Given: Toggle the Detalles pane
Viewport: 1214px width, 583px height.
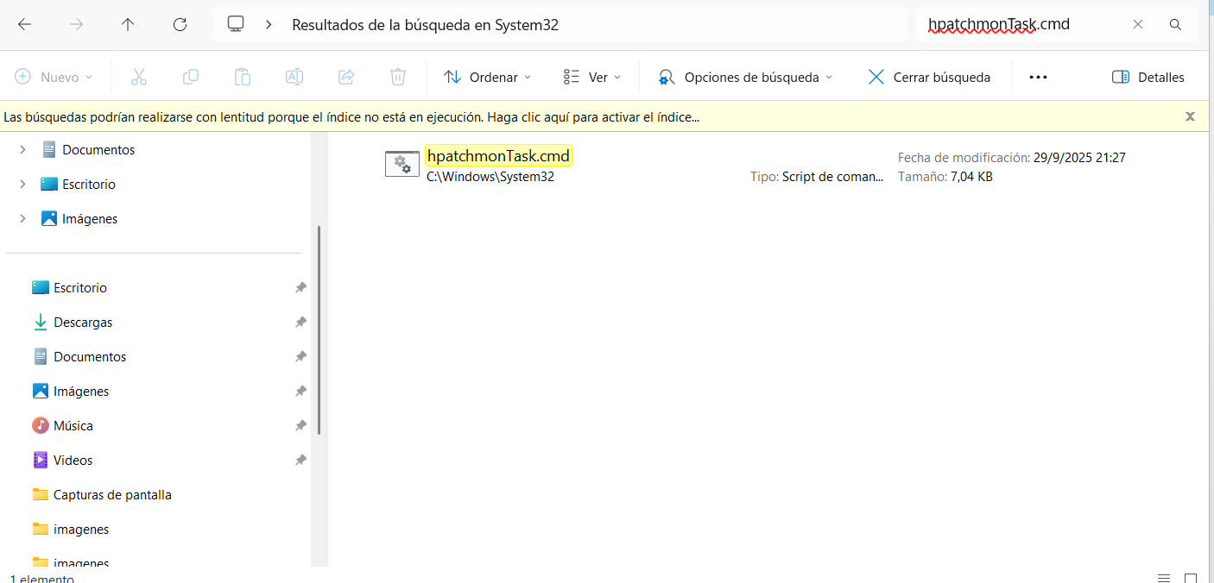Looking at the screenshot, I should pos(1148,77).
